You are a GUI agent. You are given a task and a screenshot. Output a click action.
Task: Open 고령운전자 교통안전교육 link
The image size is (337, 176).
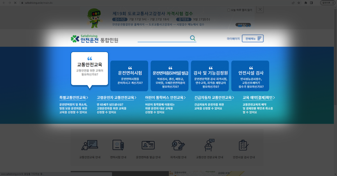coord(117,98)
